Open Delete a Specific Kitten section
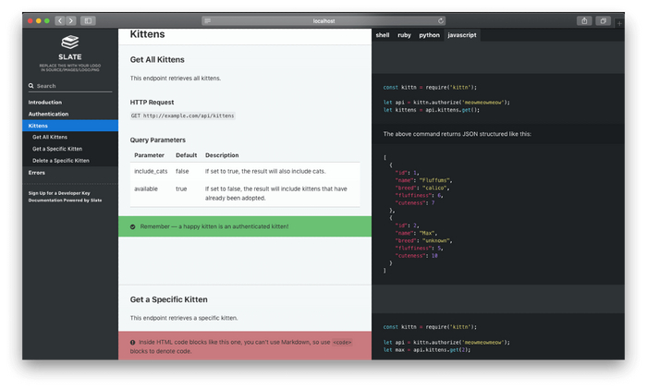The image size is (647, 389). pos(61,160)
